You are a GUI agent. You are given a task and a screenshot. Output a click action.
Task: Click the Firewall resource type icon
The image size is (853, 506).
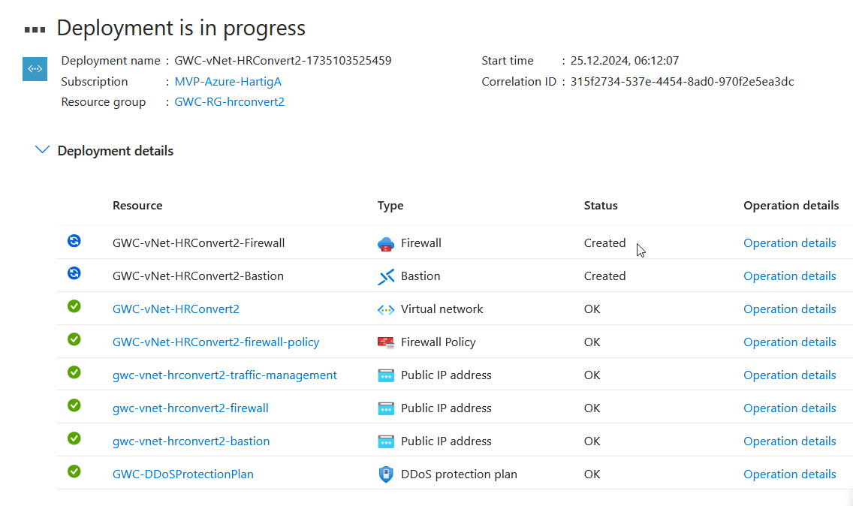[385, 243]
